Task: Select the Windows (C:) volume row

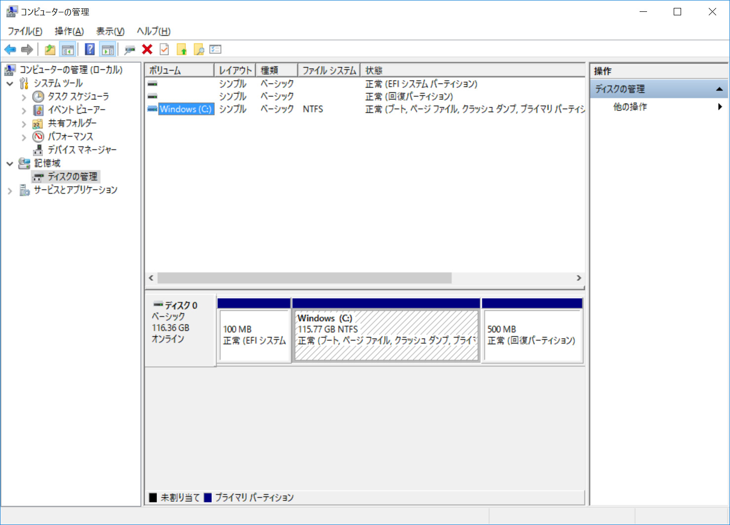Action: [186, 109]
